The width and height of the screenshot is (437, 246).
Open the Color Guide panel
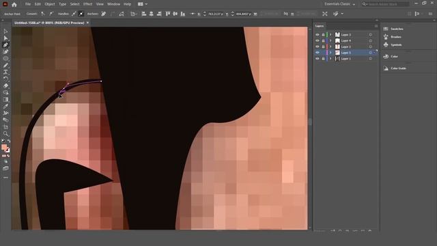pyautogui.click(x=395, y=68)
